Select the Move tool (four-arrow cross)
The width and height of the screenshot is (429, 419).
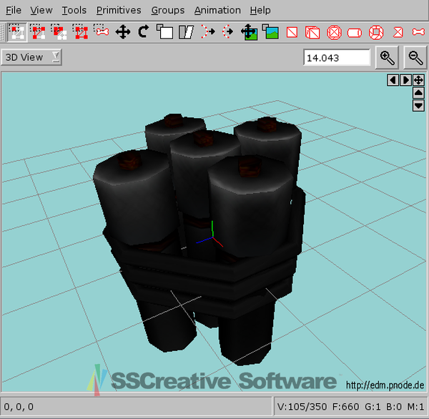click(x=122, y=32)
